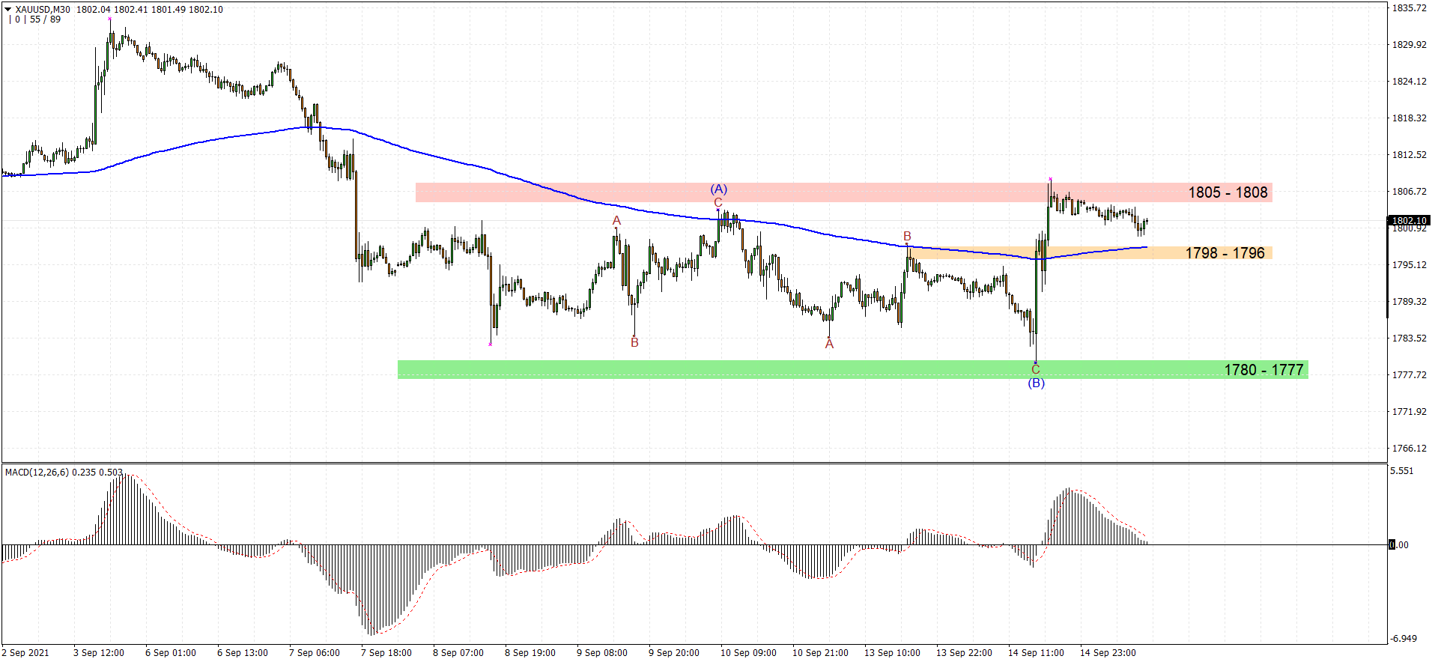Click the 9 Sep 08:00 time label
1435x662 pixels.
coord(602,653)
